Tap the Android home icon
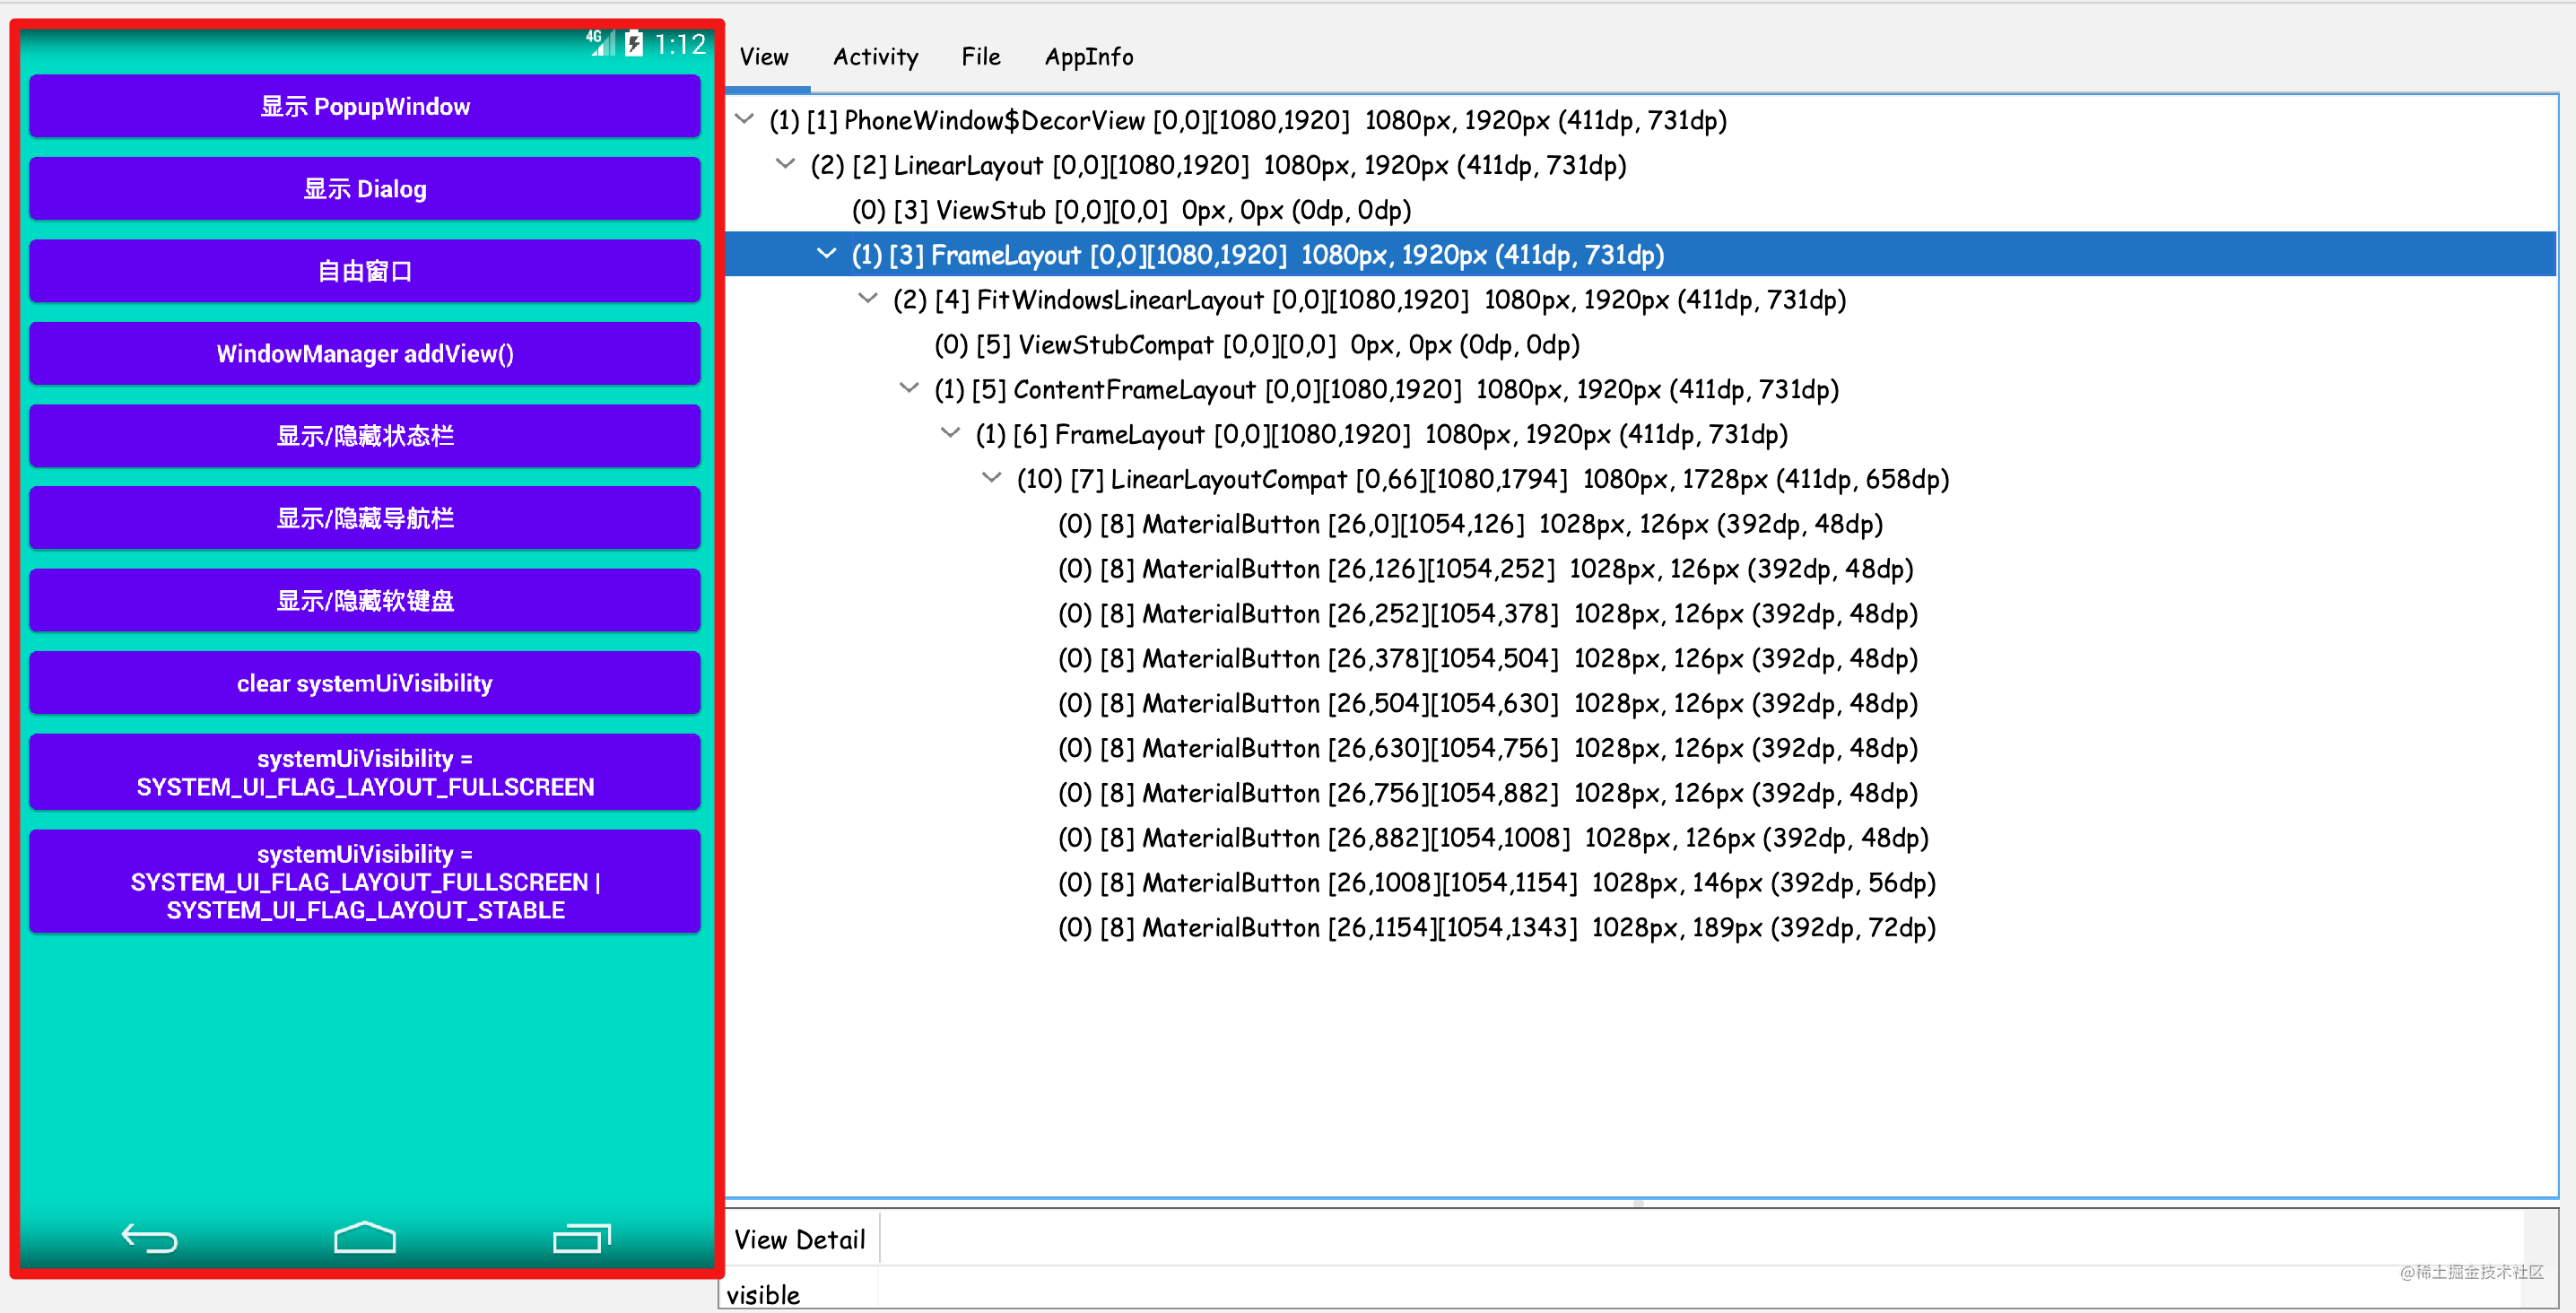The width and height of the screenshot is (2576, 1313). click(x=364, y=1237)
